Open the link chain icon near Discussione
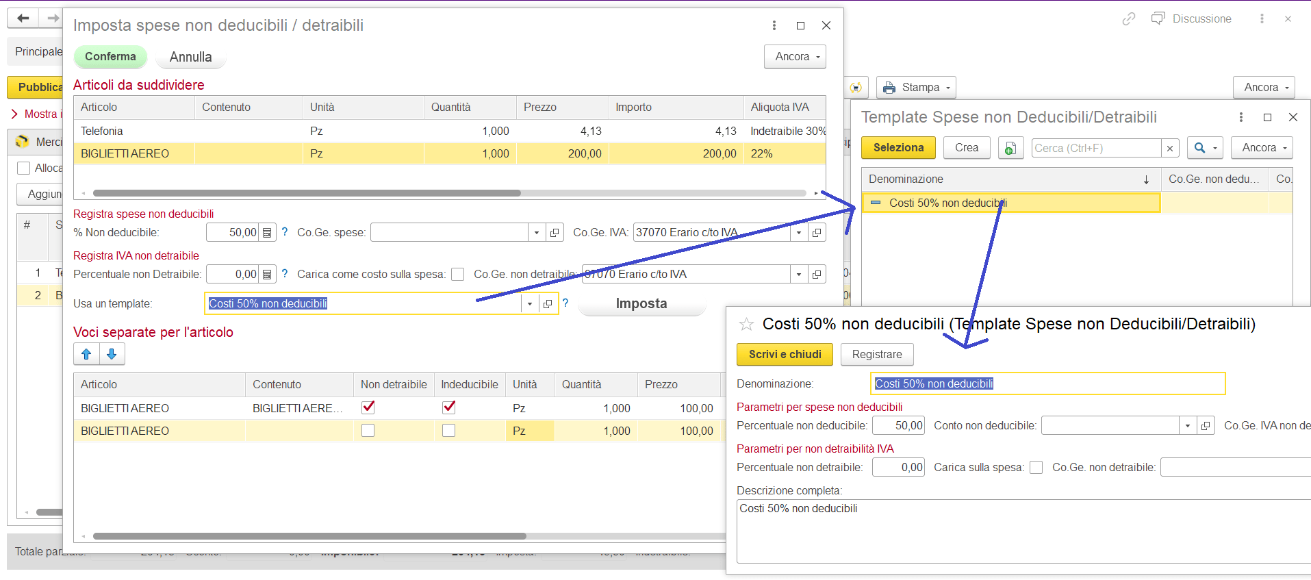 [x=1129, y=19]
